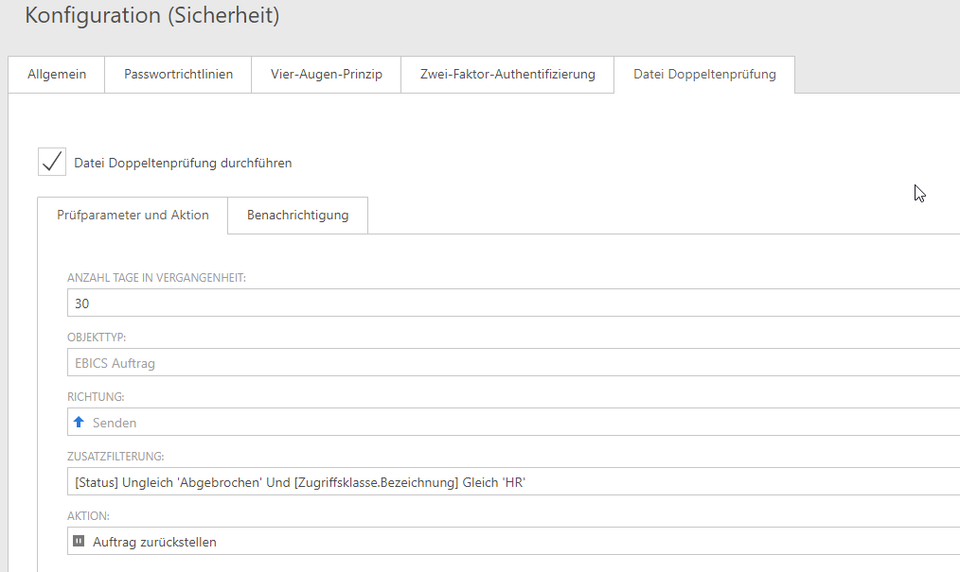Switch to the Allgemein tab
This screenshot has width=960, height=572.
tap(57, 75)
